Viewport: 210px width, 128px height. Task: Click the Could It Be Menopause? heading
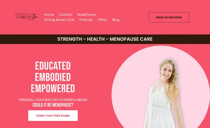(x=53, y=105)
